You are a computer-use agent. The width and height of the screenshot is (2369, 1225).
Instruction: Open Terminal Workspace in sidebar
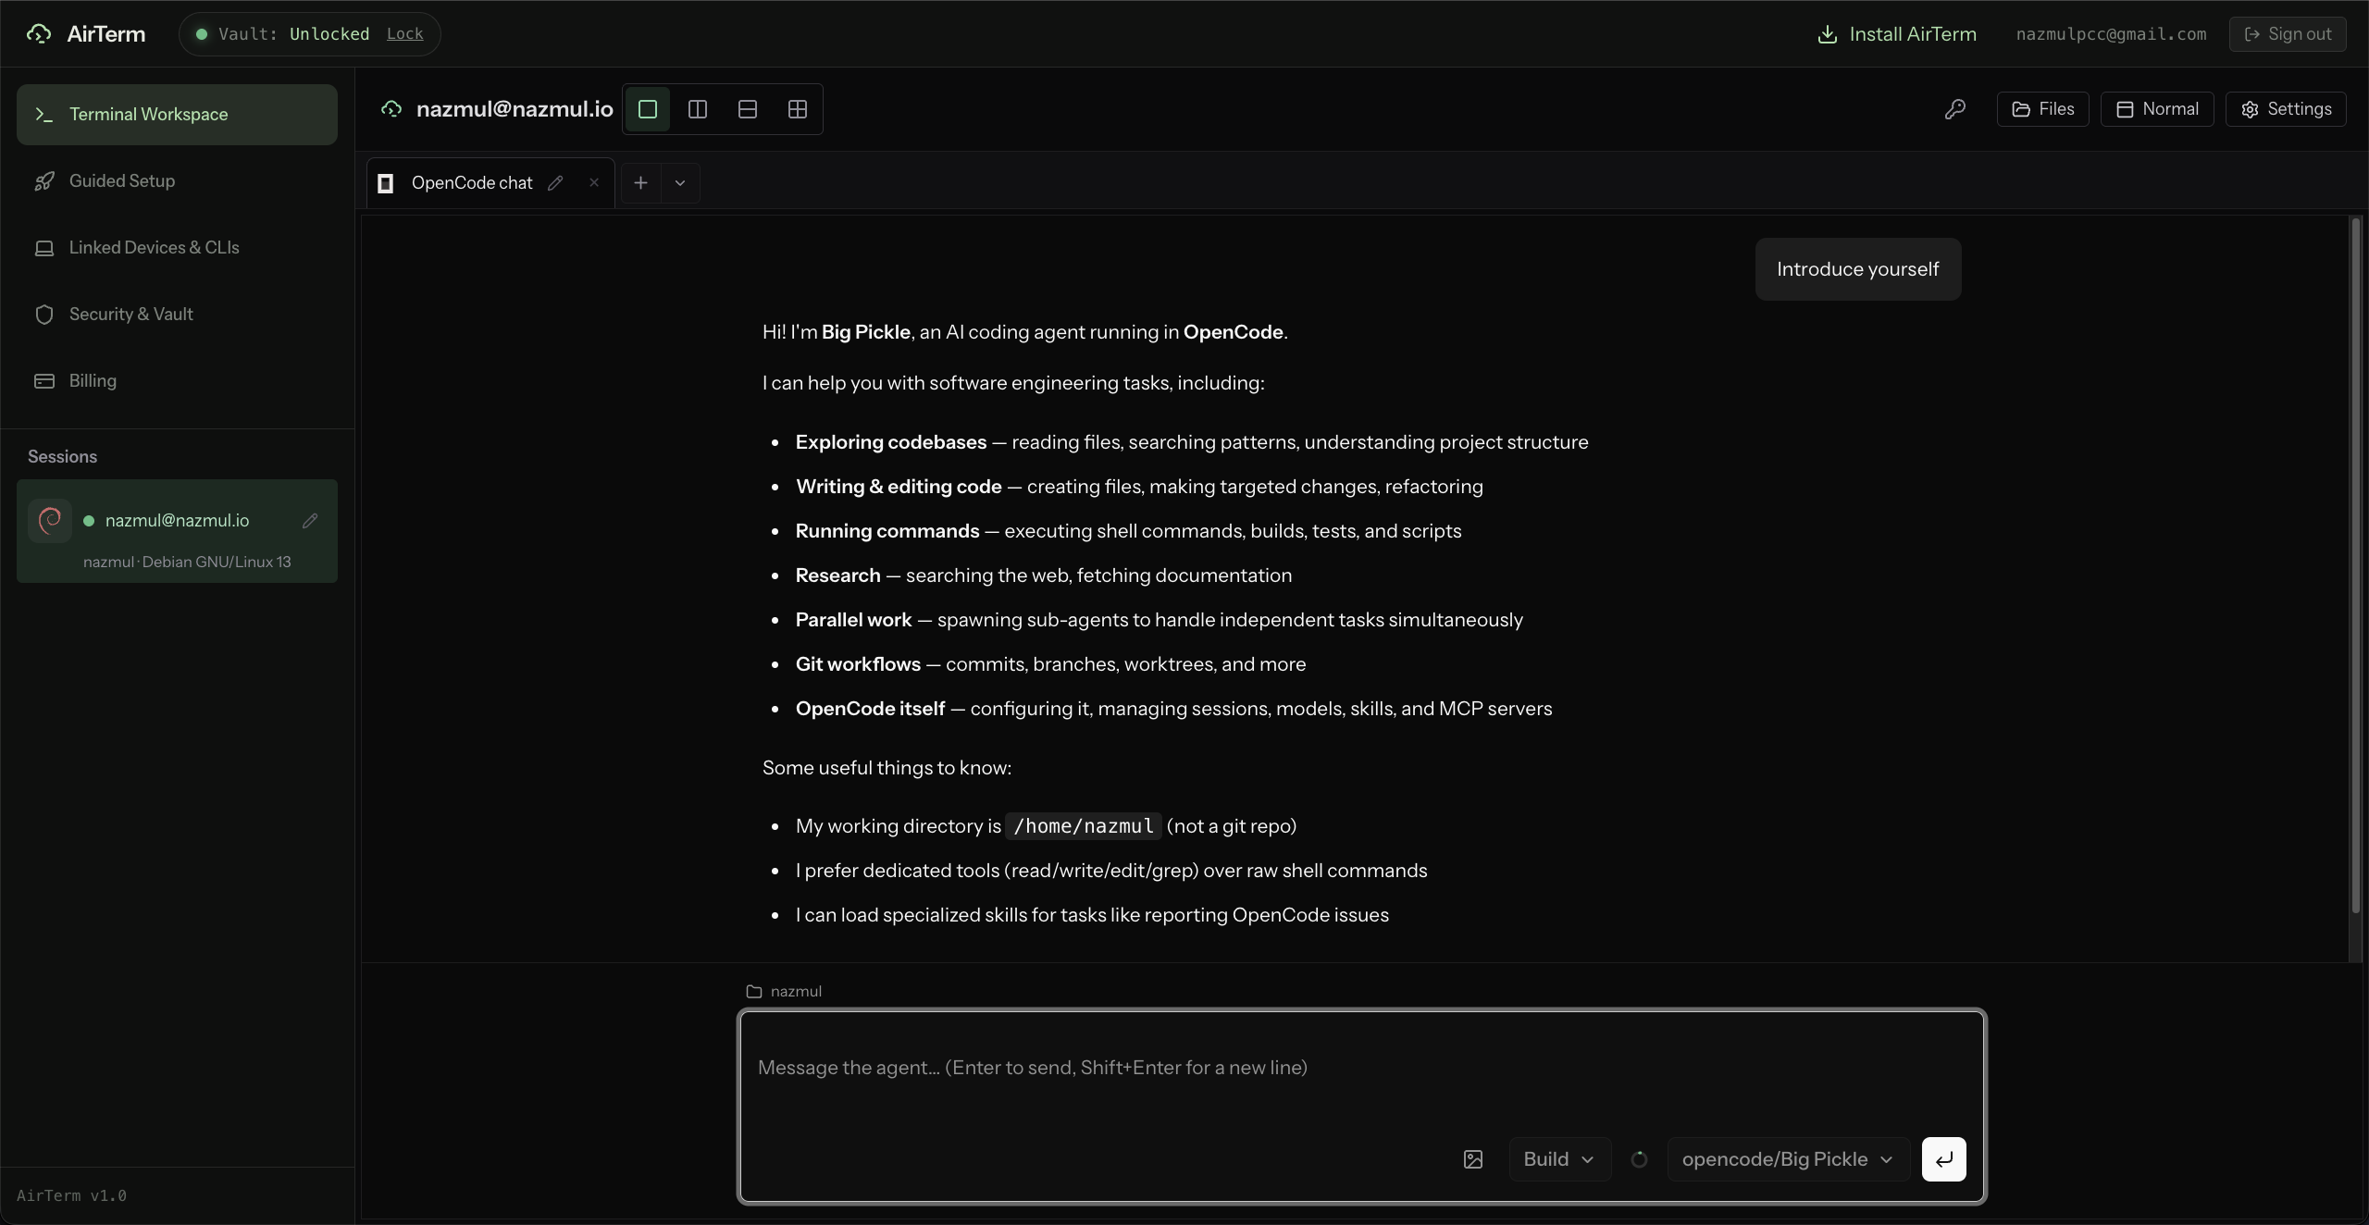177,115
